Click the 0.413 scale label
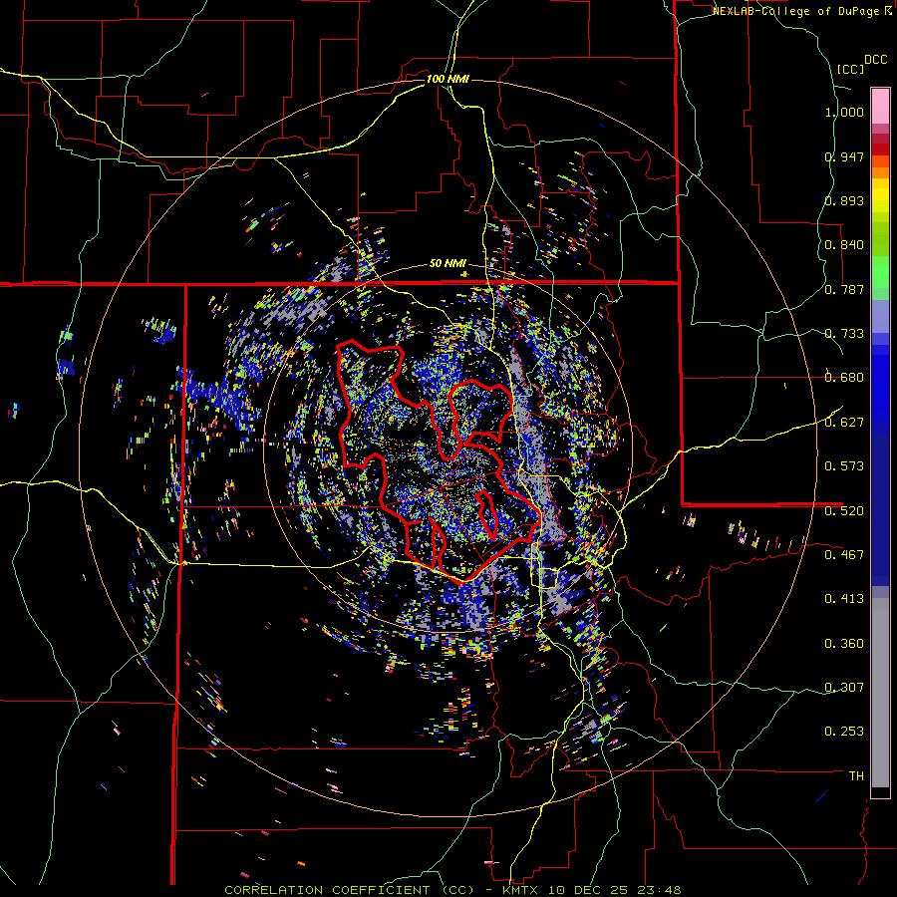This screenshot has height=897, width=897. coord(844,599)
